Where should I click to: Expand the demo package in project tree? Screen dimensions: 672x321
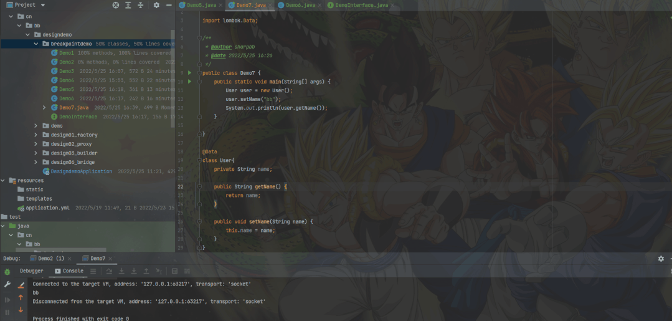tap(36, 126)
